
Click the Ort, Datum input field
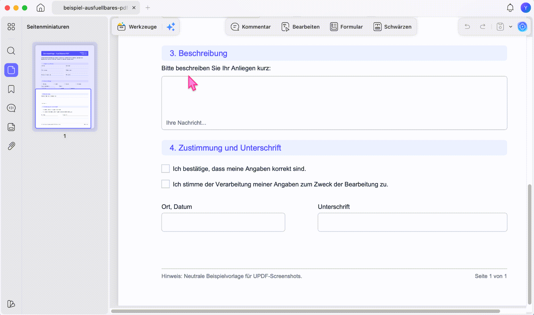point(223,222)
